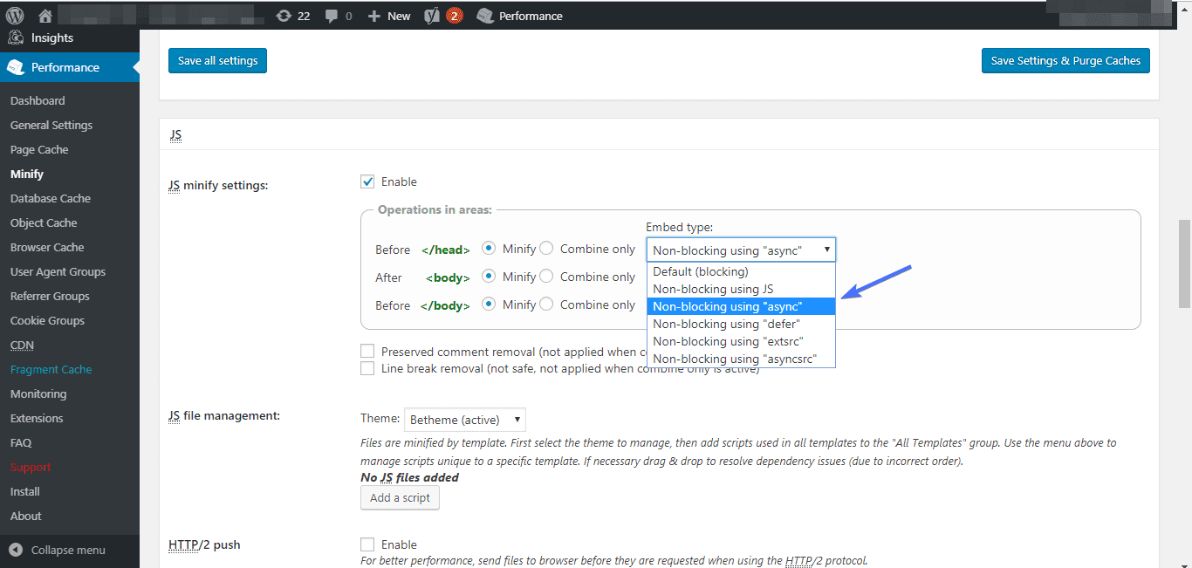Open CDN settings page

(22, 345)
